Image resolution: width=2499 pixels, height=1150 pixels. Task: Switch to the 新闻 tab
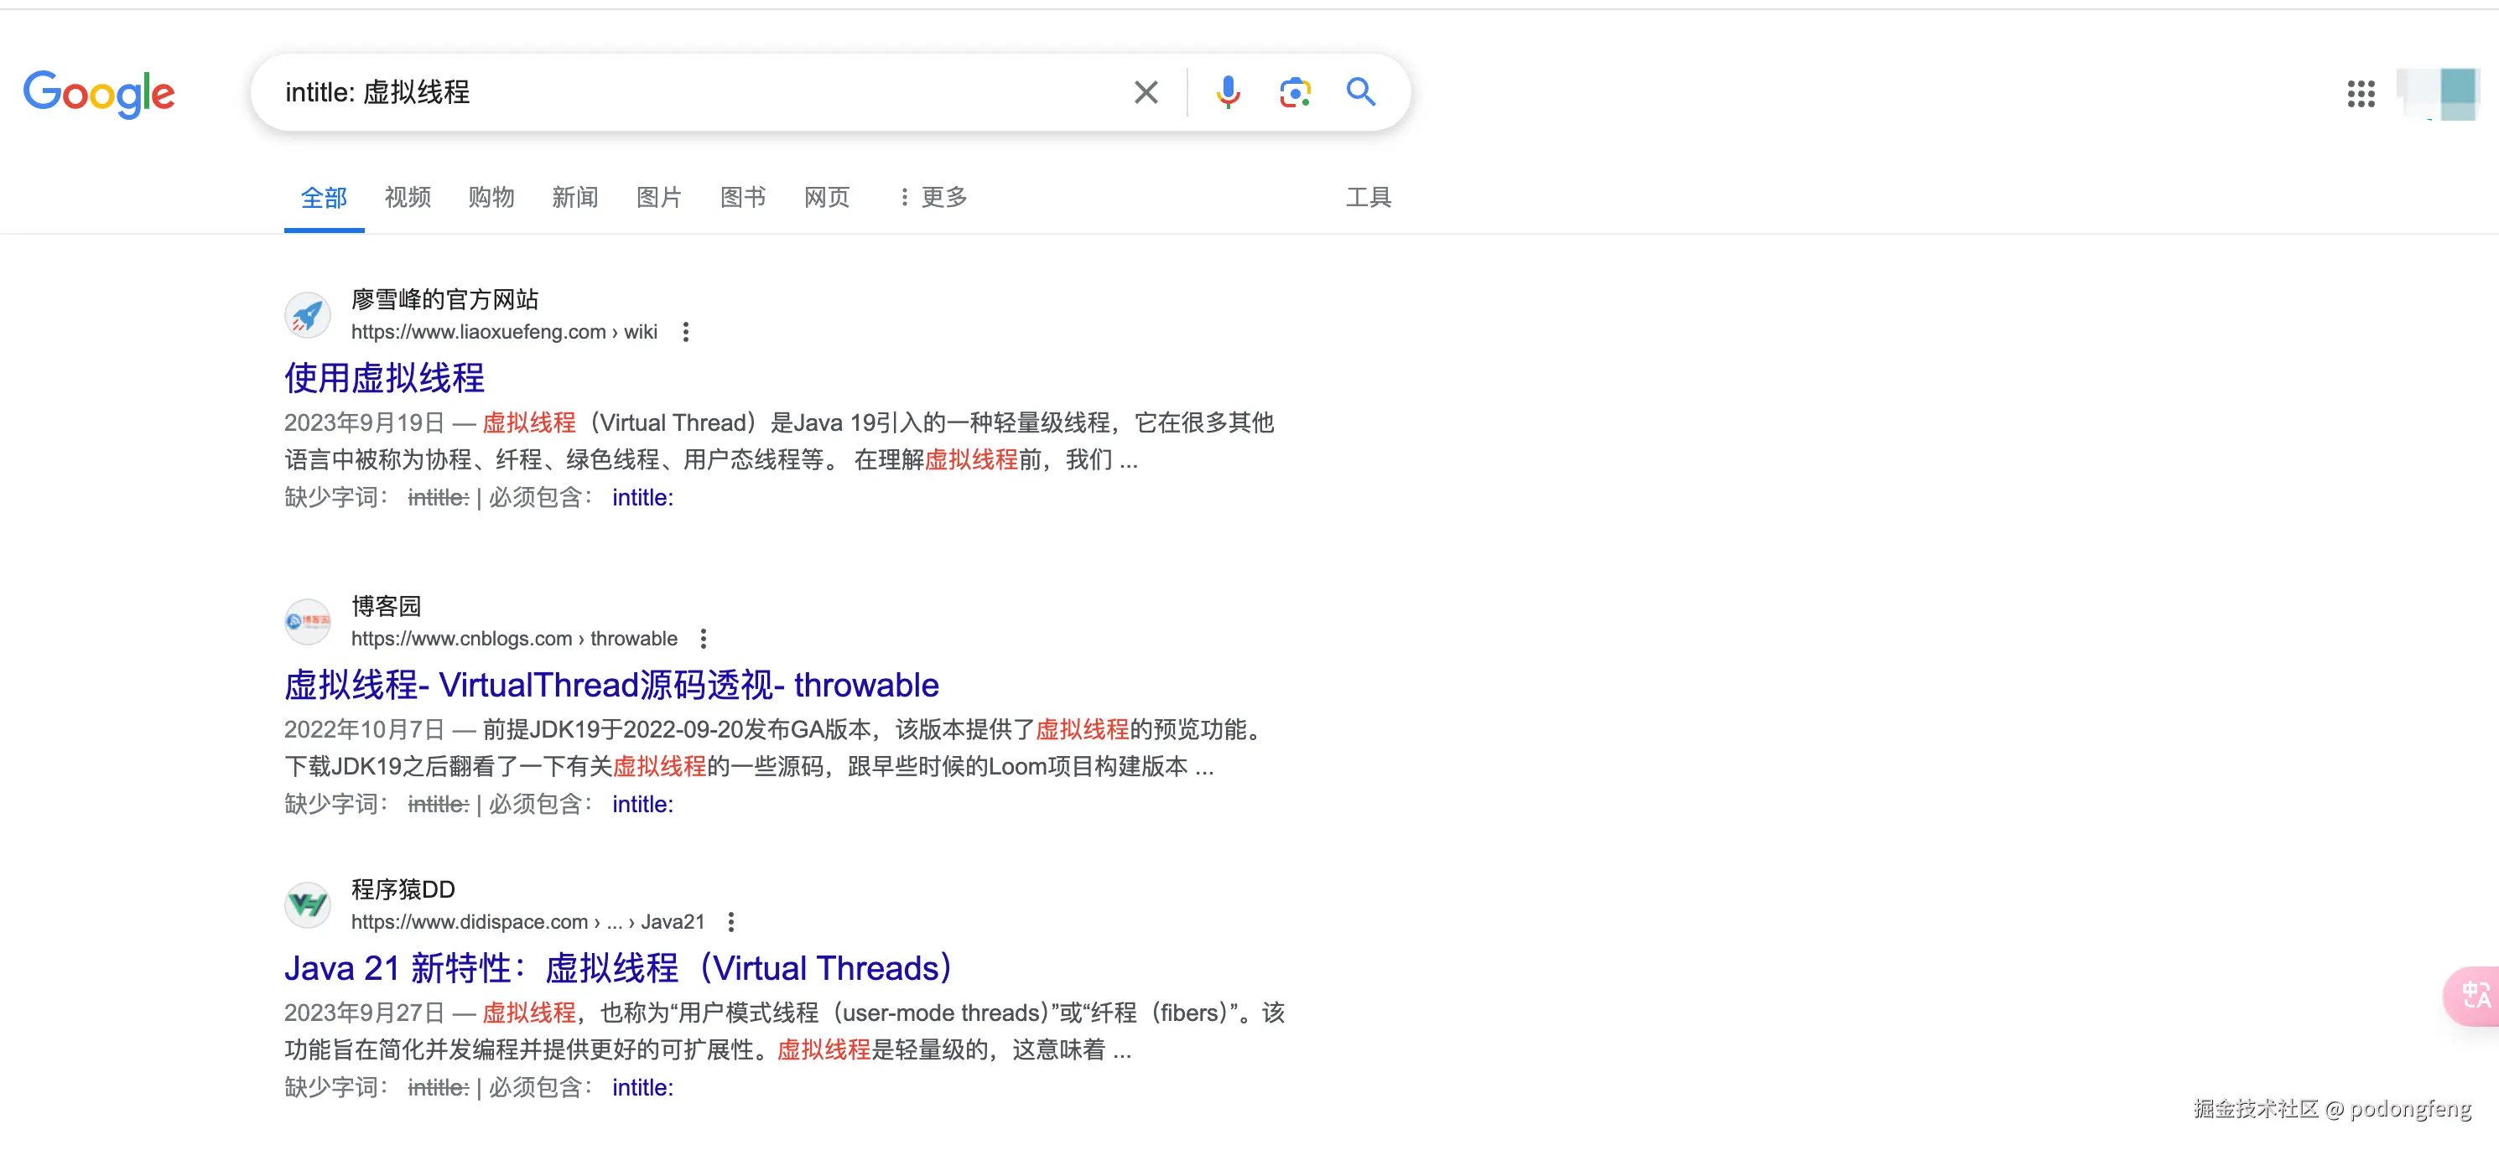[x=575, y=197]
